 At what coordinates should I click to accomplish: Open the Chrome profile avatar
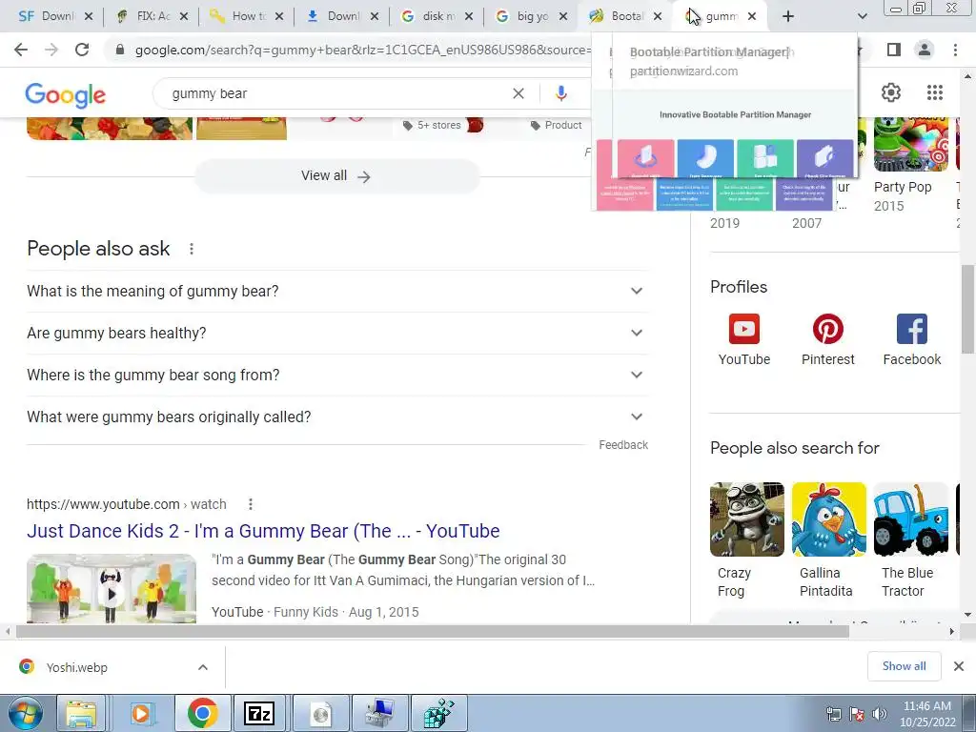pyautogui.click(x=925, y=50)
